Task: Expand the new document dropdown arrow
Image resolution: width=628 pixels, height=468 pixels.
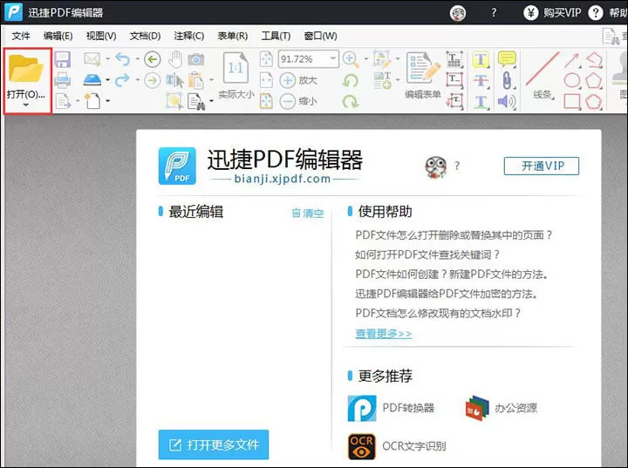Action: 108,101
